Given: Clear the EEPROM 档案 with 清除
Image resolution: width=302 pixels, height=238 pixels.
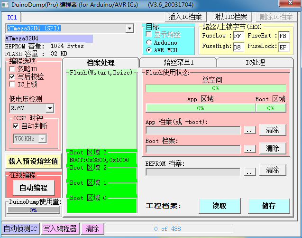Looking at the screenshot, I should 273,170.
